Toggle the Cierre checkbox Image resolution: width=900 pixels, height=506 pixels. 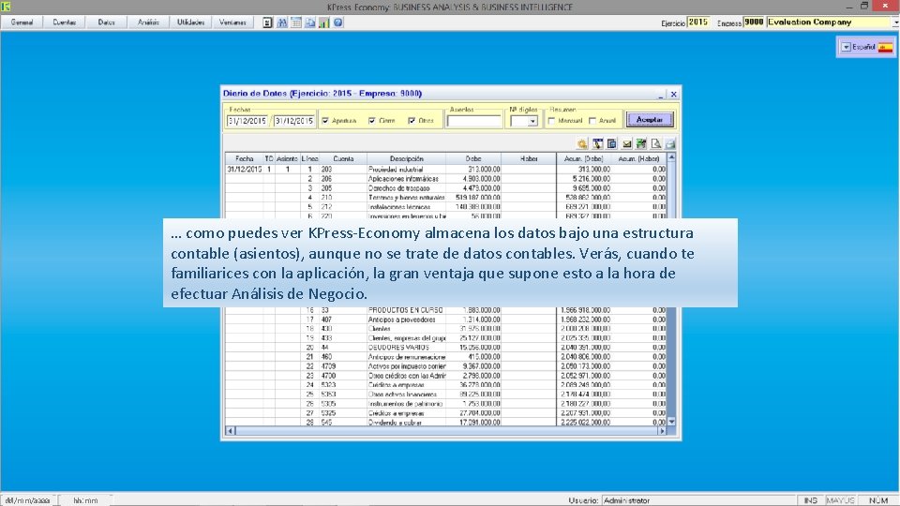pyautogui.click(x=372, y=121)
